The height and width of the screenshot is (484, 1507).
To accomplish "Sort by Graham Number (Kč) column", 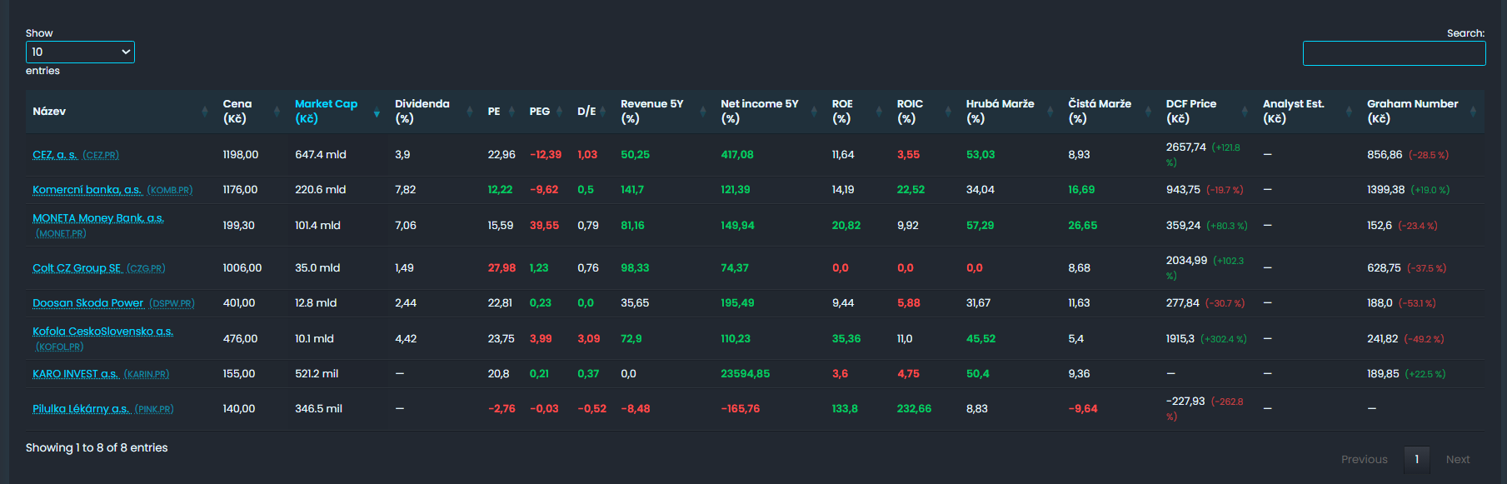I will click(1422, 112).
